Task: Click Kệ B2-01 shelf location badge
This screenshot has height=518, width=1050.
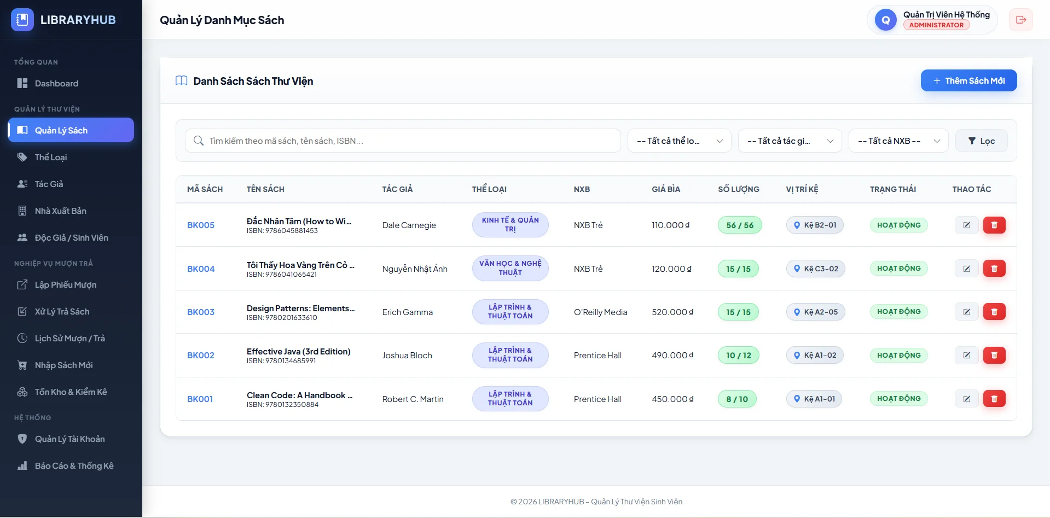Action: (x=815, y=225)
